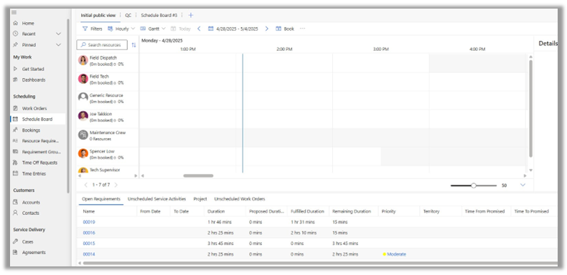This screenshot has width=567, height=275.
Task: Open requirement 00015 link
Action: click(x=89, y=243)
